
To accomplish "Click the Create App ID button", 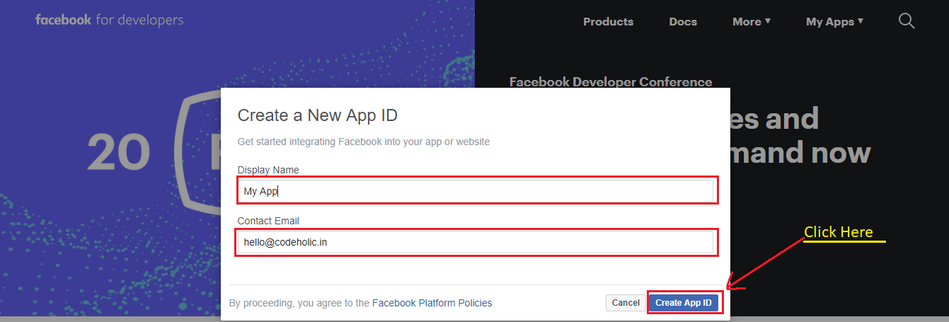I will (683, 303).
